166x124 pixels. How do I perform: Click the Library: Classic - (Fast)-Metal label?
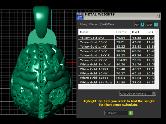(97, 24)
